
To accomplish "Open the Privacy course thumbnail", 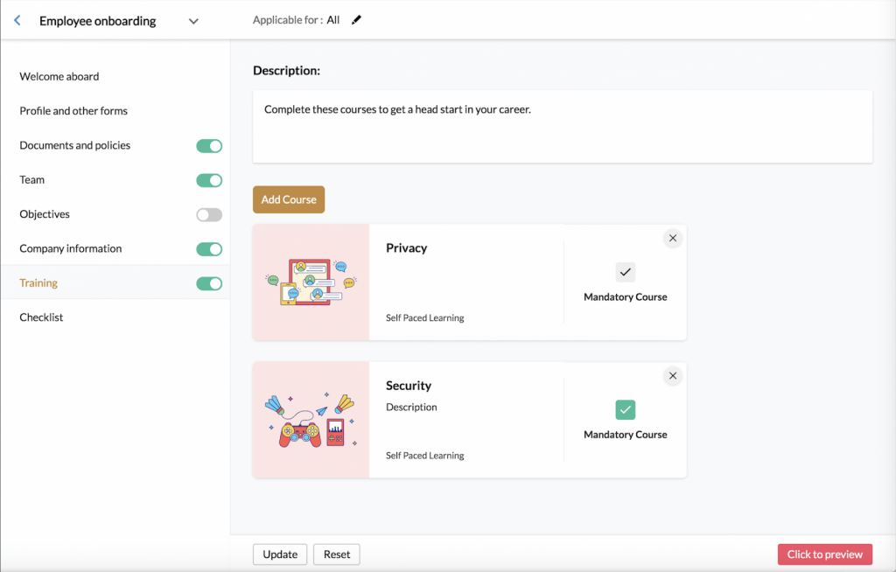I will click(x=311, y=283).
